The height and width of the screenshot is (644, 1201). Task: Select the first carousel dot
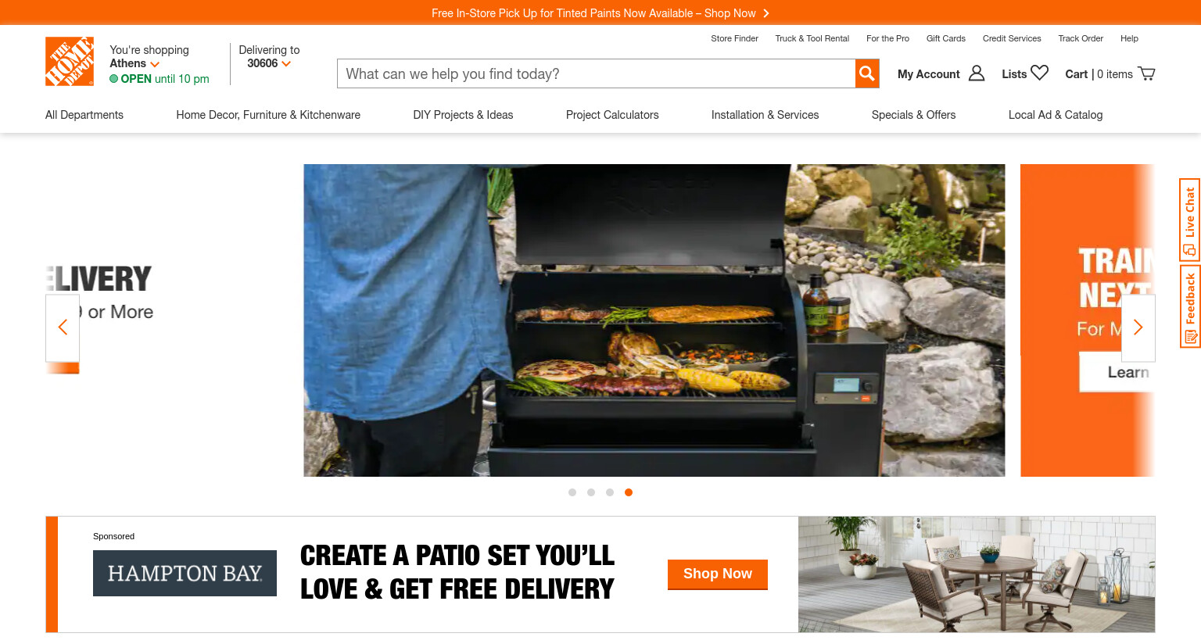(572, 492)
